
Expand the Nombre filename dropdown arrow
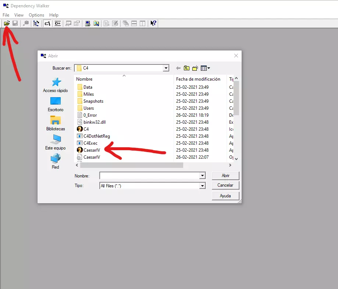202,176
